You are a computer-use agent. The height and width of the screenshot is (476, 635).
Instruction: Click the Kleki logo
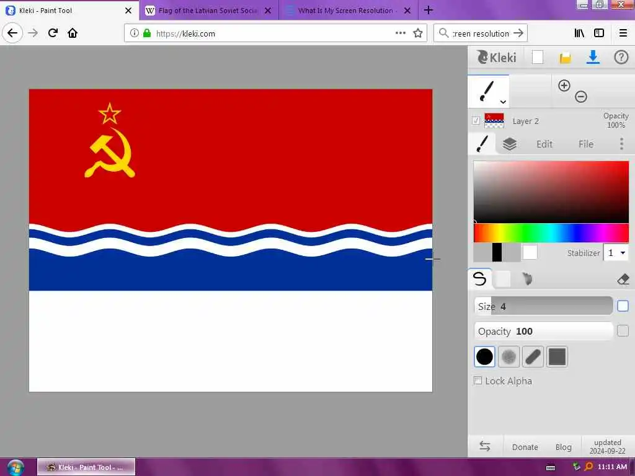pyautogui.click(x=497, y=58)
